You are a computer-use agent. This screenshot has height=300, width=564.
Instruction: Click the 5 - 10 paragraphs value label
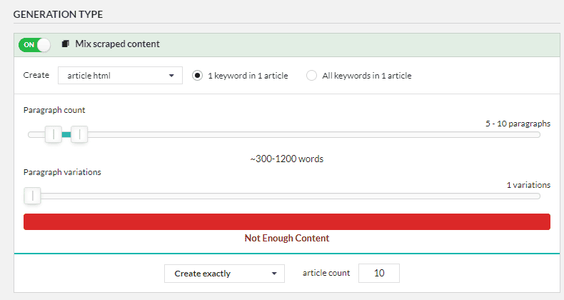coord(518,124)
